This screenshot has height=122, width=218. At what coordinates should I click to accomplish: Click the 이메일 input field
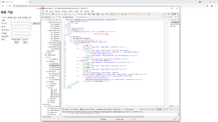[21, 33]
